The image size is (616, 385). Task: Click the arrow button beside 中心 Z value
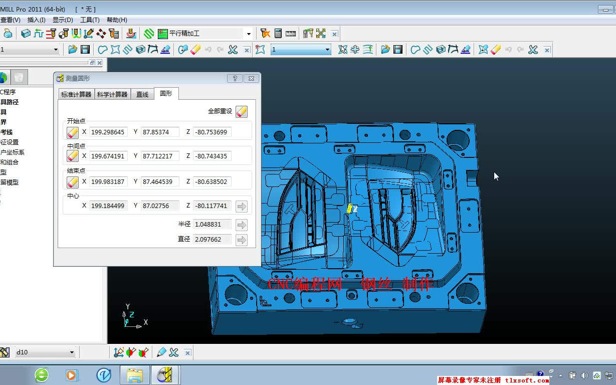(242, 206)
